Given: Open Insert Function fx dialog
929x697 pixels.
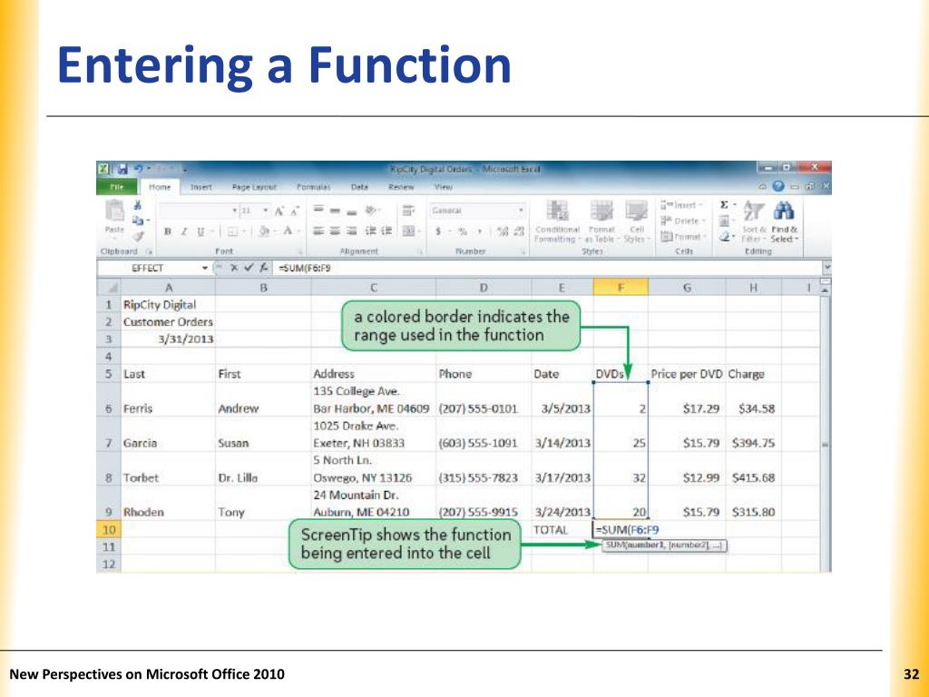Looking at the screenshot, I should pyautogui.click(x=263, y=268).
